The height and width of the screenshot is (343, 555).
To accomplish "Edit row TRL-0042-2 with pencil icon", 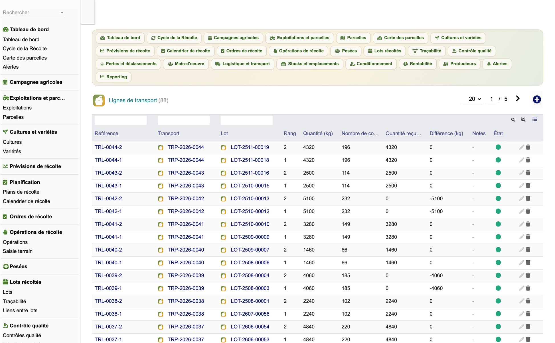I will click(521, 199).
